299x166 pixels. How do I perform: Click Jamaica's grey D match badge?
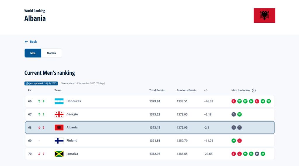tap(257, 154)
